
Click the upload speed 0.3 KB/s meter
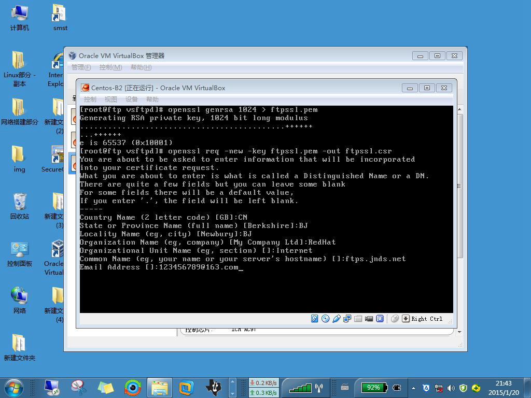(x=263, y=393)
